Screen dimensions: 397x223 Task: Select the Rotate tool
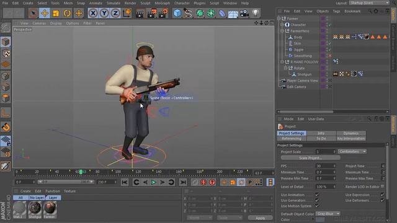[67, 13]
